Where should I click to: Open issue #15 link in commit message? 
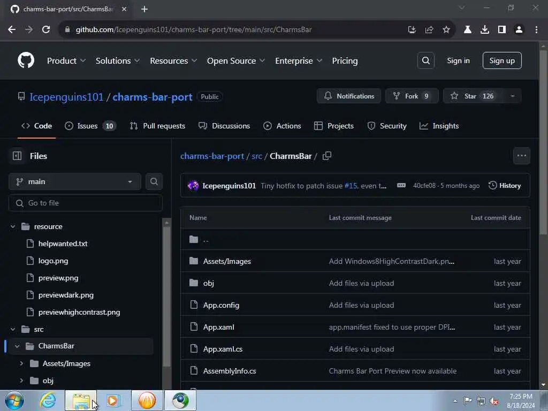[351, 186]
